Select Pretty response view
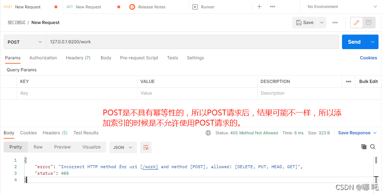The image size is (384, 194). tap(16, 147)
